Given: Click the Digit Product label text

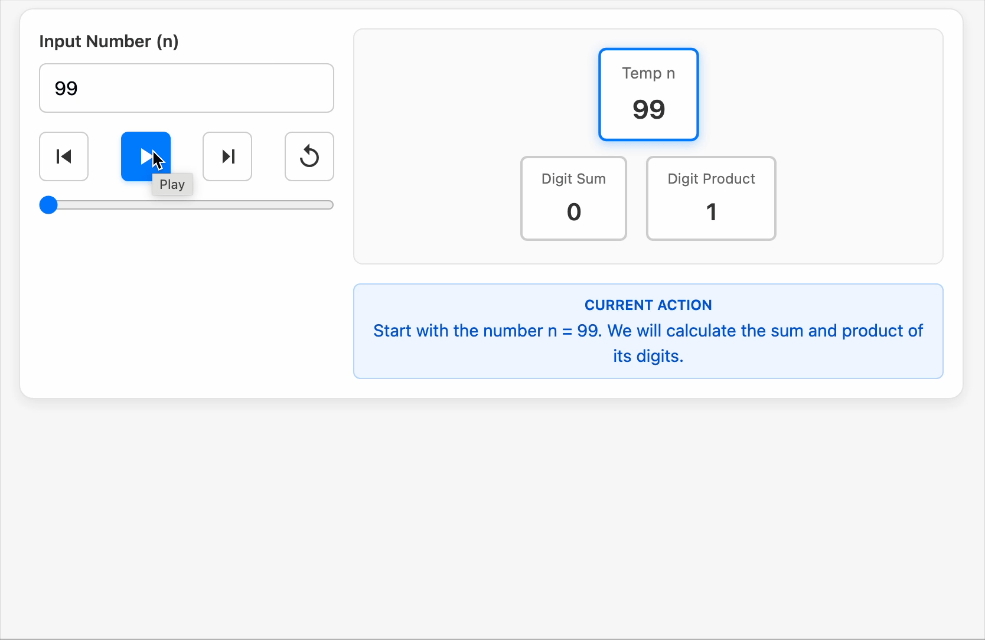Looking at the screenshot, I should tap(711, 179).
